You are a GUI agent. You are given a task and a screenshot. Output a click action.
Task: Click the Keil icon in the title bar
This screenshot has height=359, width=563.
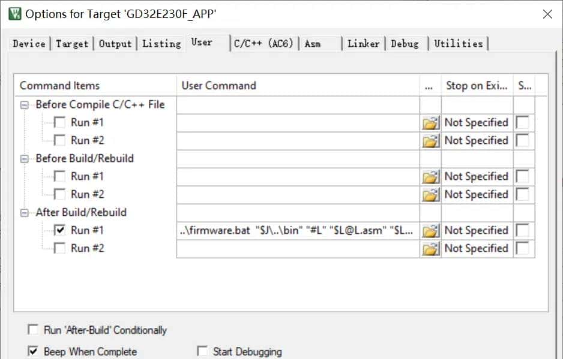tap(14, 14)
